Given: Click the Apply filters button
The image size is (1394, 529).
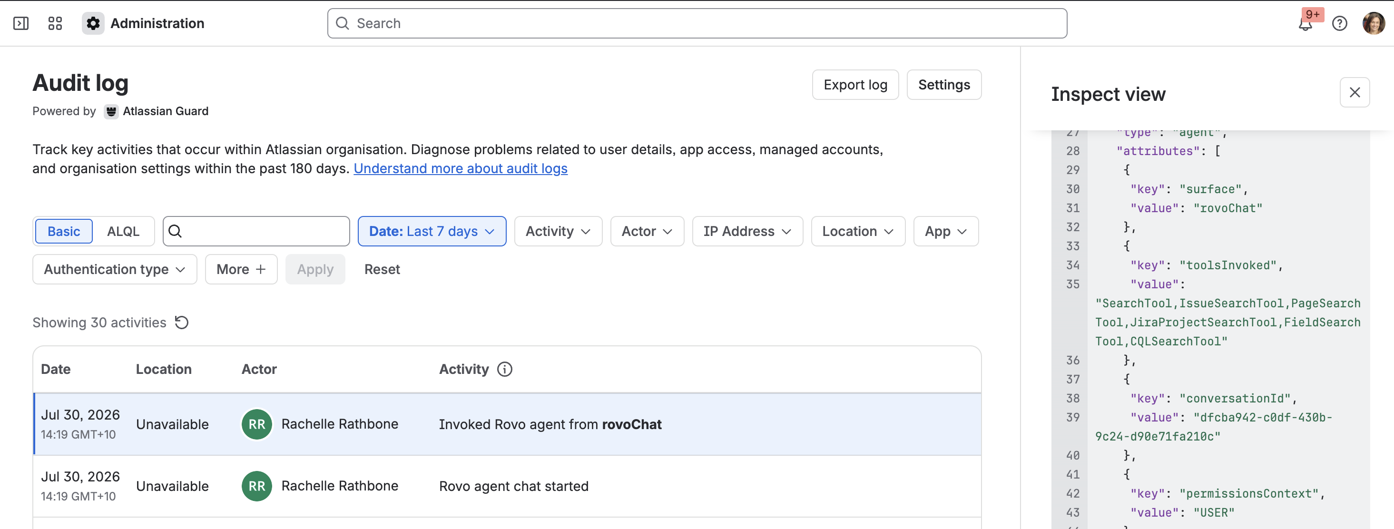Looking at the screenshot, I should point(315,269).
